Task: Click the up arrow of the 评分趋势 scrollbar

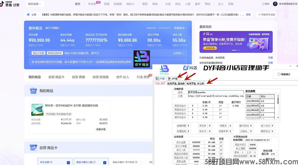Action: pos(278,96)
